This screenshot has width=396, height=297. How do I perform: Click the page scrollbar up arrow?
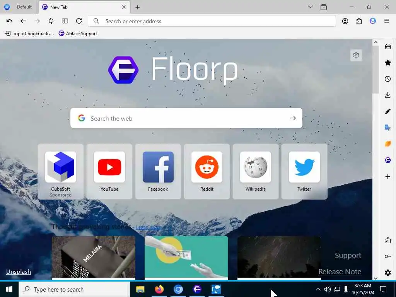coord(376,42)
